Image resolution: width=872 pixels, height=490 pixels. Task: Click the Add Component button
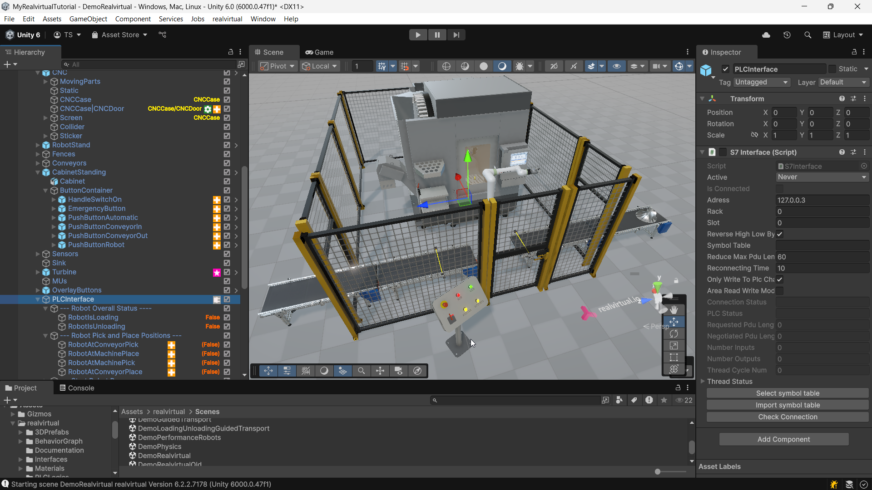[x=783, y=439]
